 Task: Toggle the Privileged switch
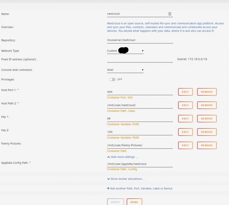112,79
